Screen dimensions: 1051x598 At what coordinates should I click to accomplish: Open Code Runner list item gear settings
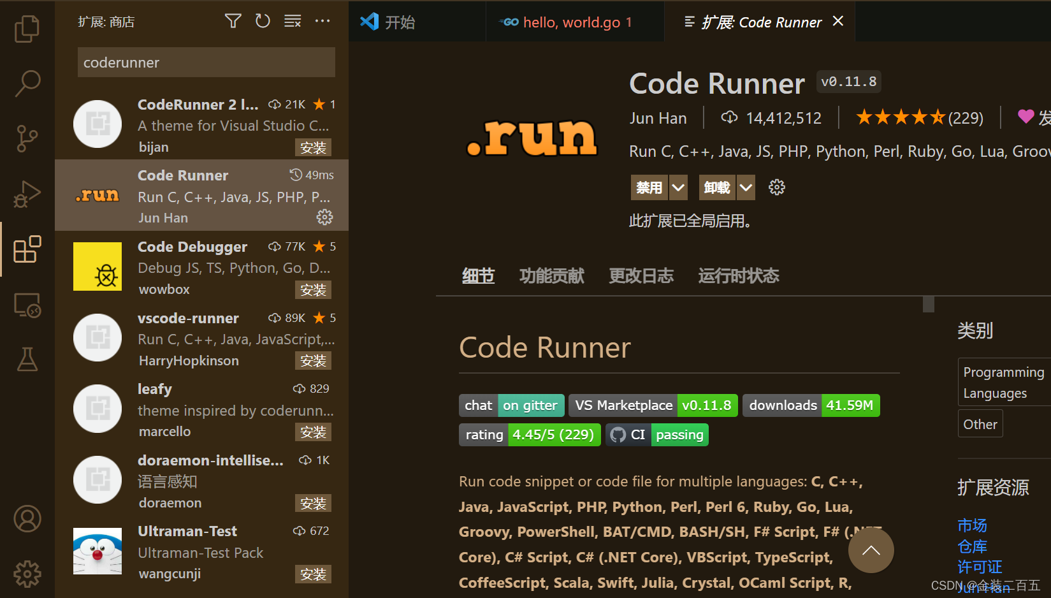coord(324,217)
